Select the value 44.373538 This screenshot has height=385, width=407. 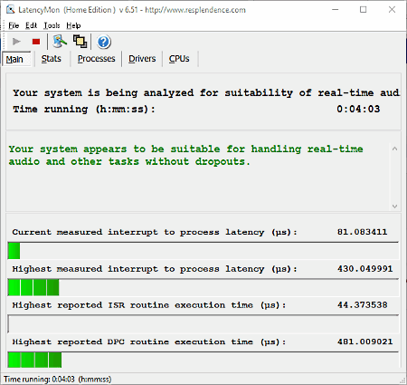[362, 304]
